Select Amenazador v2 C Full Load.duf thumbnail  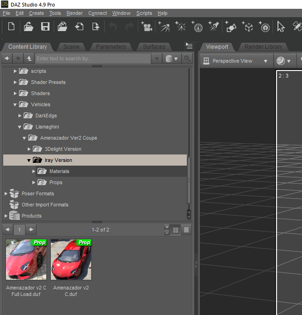26,259
